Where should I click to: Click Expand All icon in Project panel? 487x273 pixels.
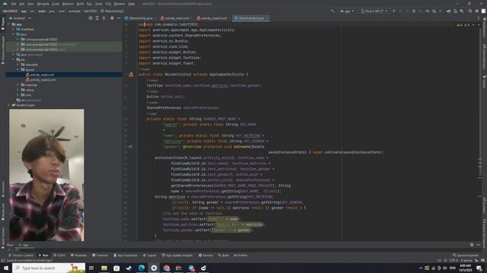pos(97,18)
